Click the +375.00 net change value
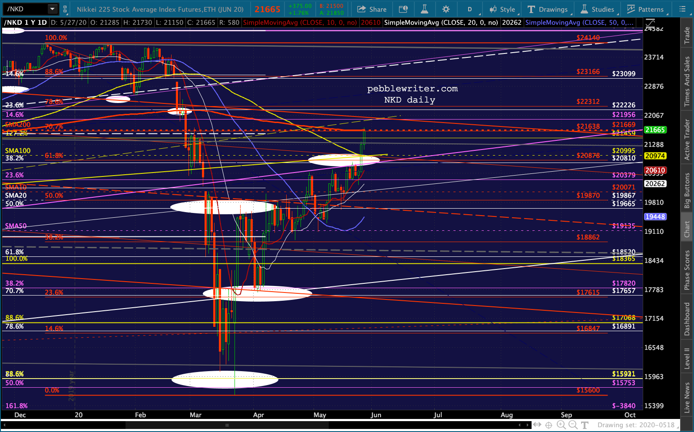This screenshot has width=694, height=432. (x=301, y=6)
